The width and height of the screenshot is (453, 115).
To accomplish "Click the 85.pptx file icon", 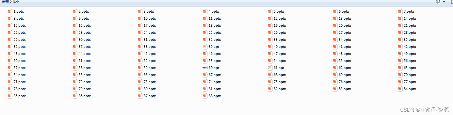I will [x=10, y=96].
